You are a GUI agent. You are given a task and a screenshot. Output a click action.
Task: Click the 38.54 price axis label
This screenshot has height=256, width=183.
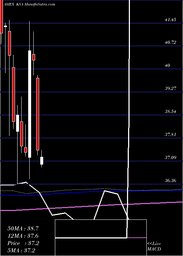[x=171, y=112]
